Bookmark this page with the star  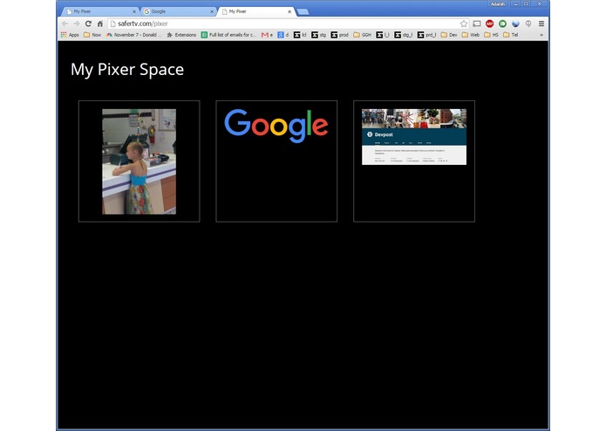(x=464, y=24)
